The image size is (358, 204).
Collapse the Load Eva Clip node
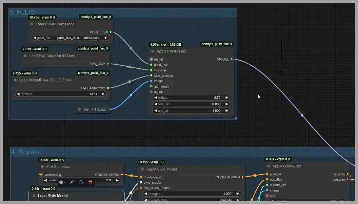click(x=25, y=56)
